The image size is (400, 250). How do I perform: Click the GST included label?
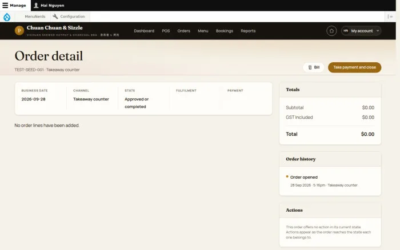(x=299, y=118)
